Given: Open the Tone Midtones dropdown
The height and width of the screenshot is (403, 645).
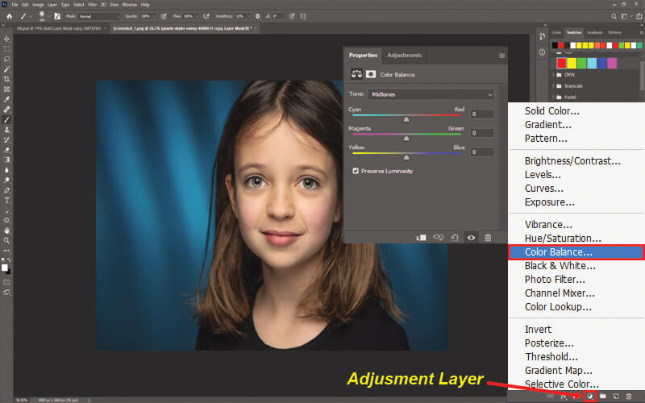Looking at the screenshot, I should [x=431, y=94].
